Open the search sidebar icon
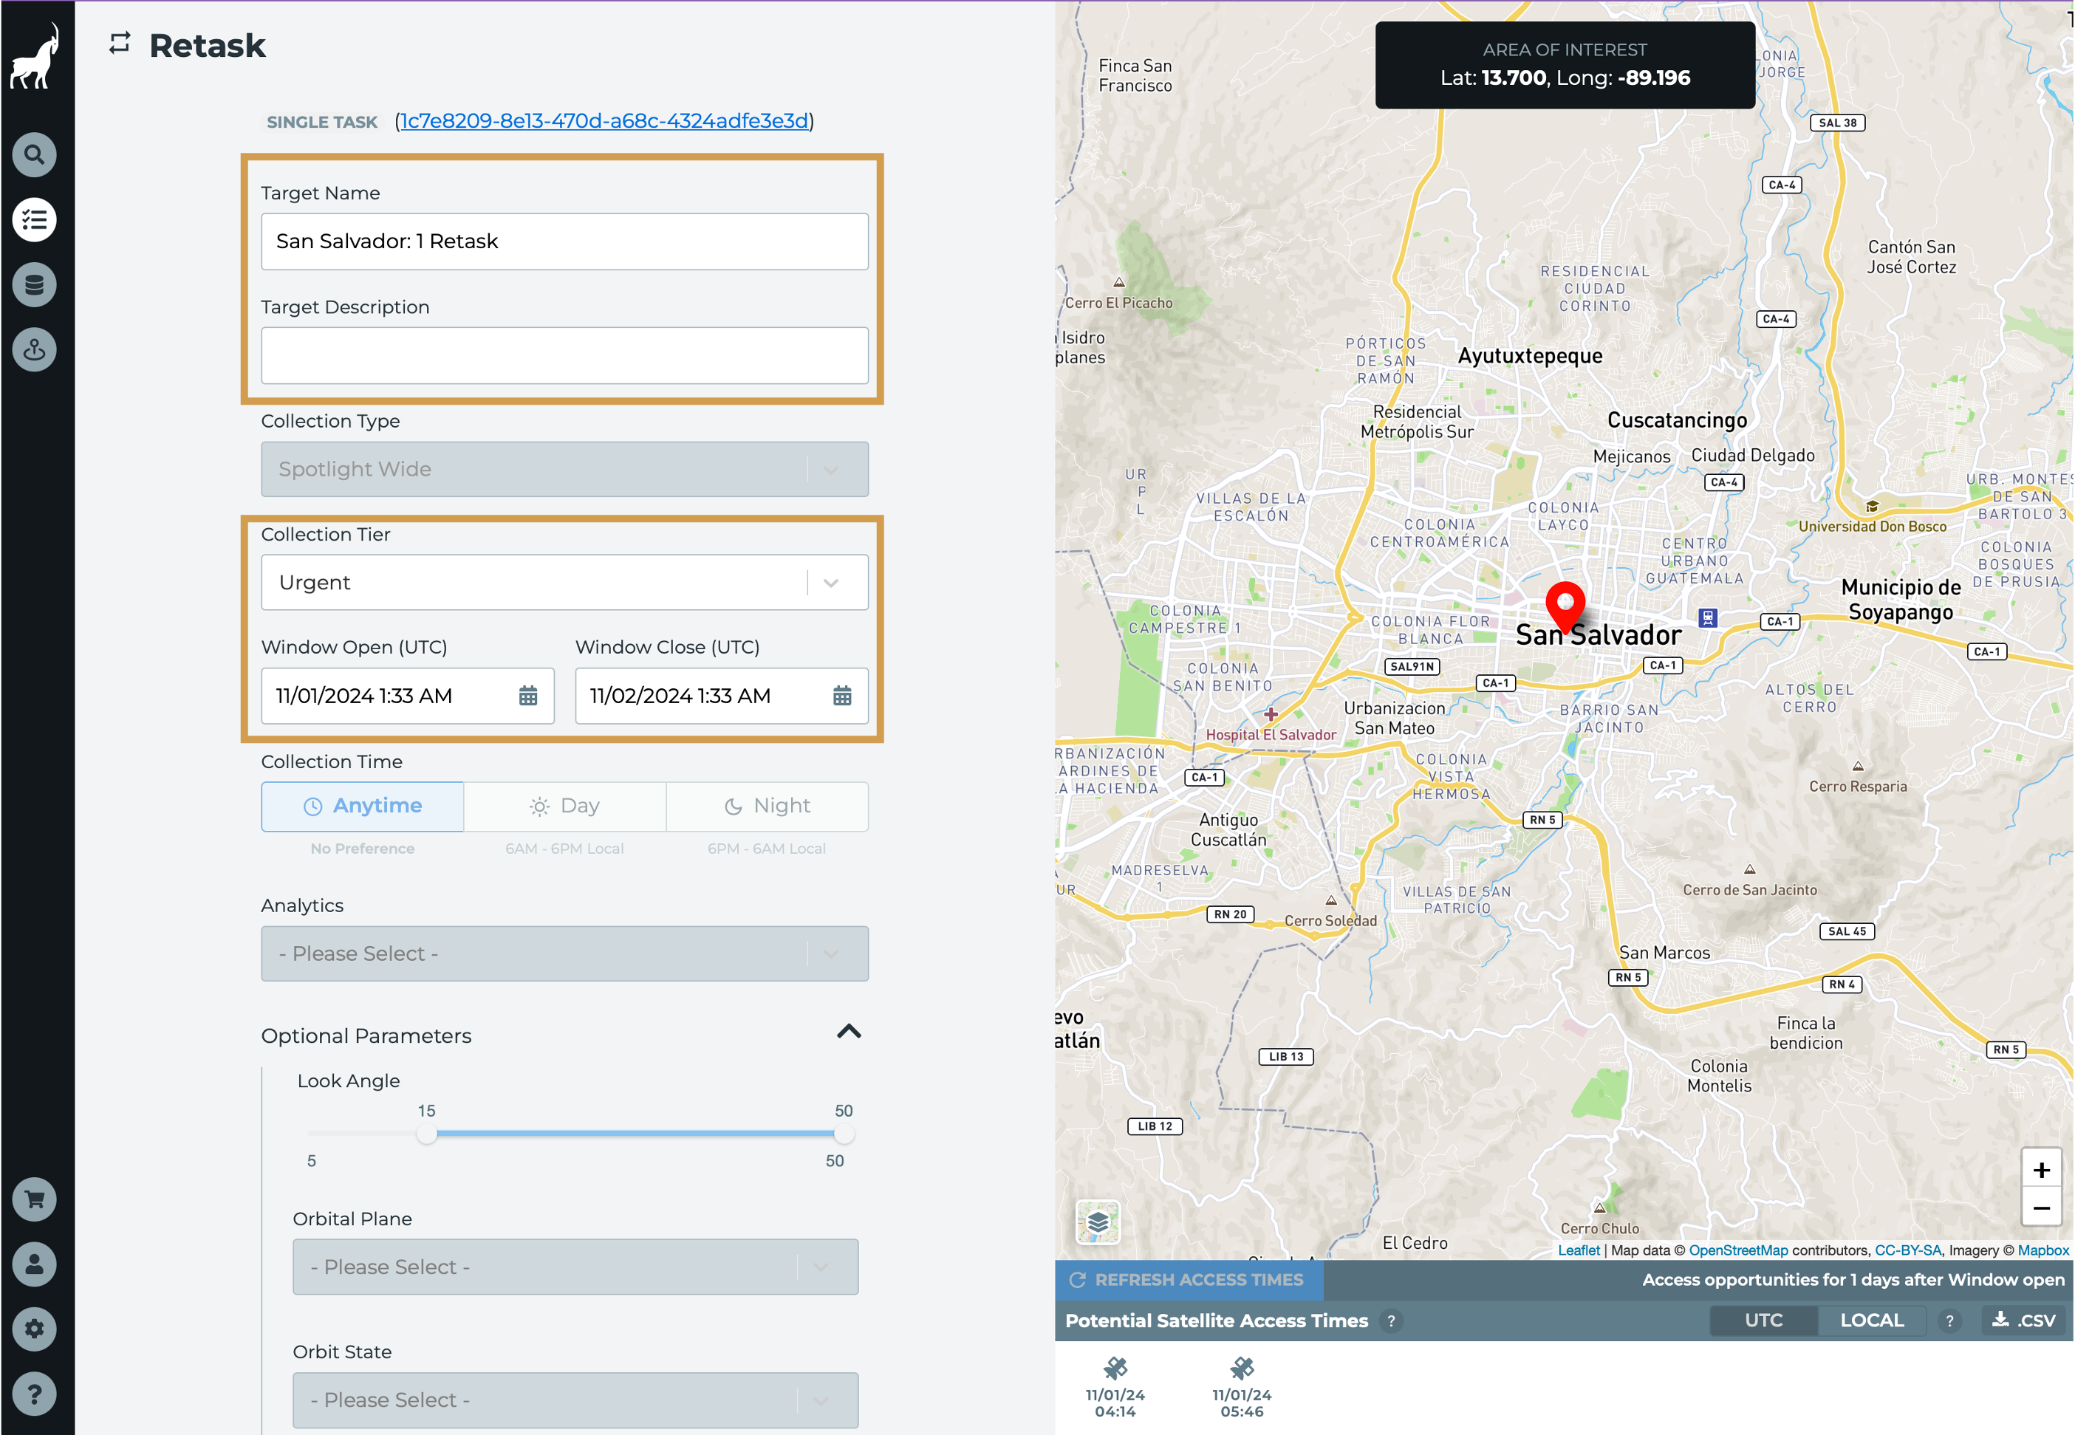The image size is (2075, 1435). (34, 154)
